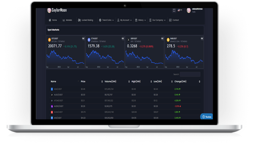Sort table by Volume(24H) column
The width and height of the screenshot is (253, 147).
[129, 82]
